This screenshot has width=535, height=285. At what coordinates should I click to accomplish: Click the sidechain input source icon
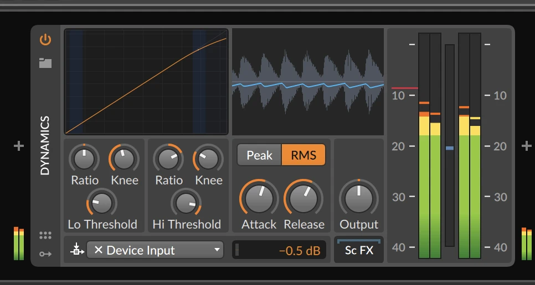[76, 250]
